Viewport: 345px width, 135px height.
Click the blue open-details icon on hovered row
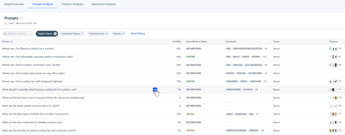(155, 89)
